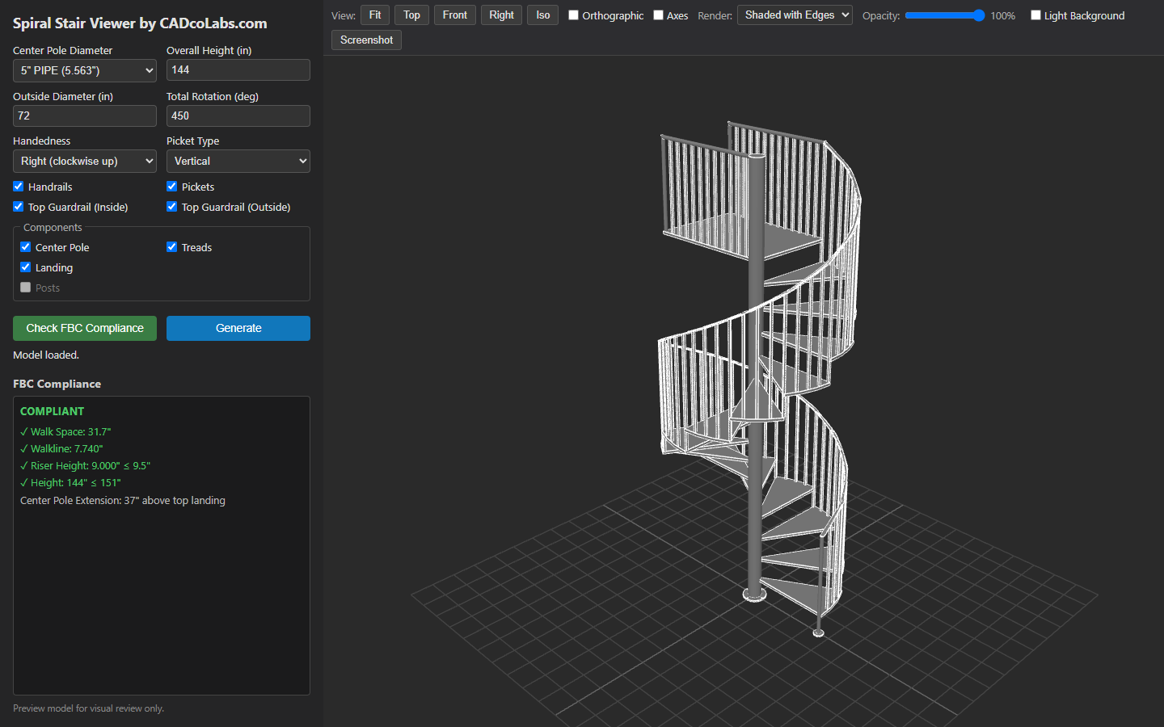The width and height of the screenshot is (1164, 727).
Task: Toggle Top Guardrail (Inside) checkbox
Action: point(19,207)
